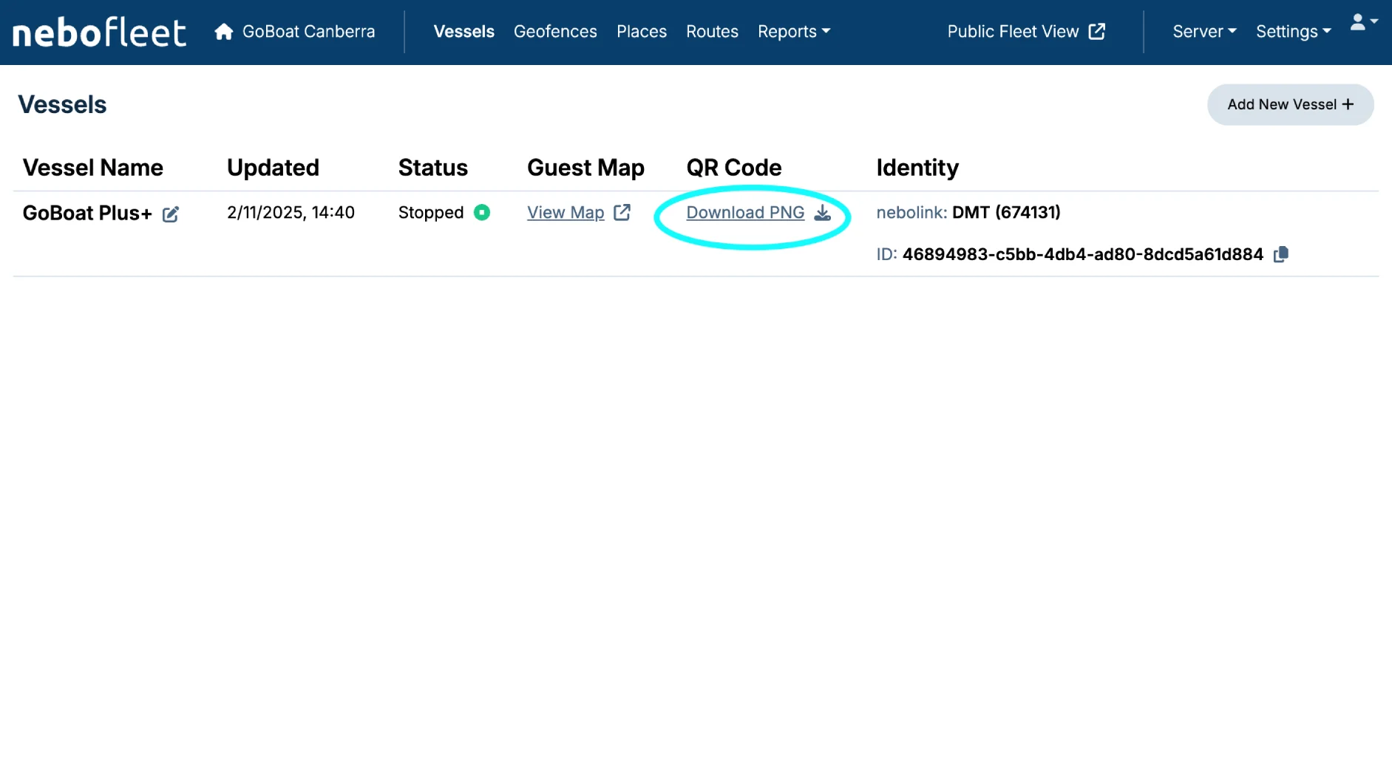Click the external link icon after Public Fleet View
Screen dimensions: 1392x770
pos(1097,32)
